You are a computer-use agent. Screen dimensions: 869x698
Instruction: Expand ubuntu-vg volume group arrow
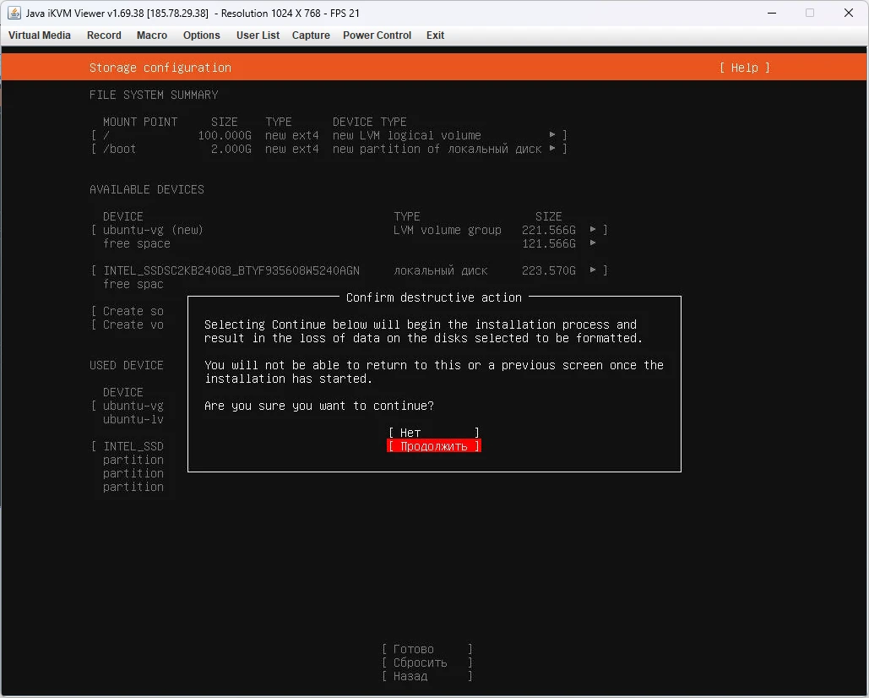click(593, 230)
